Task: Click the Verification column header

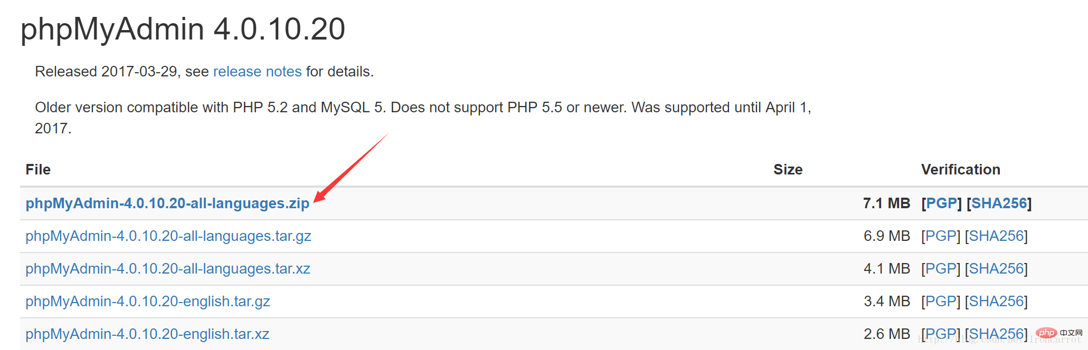Action: click(x=961, y=170)
